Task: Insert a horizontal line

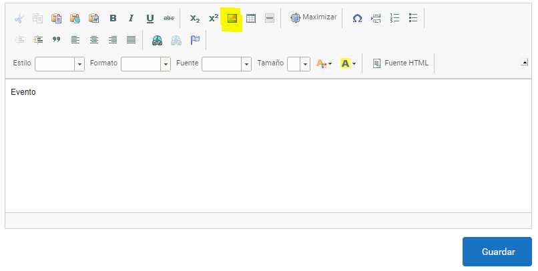Action: (270, 18)
